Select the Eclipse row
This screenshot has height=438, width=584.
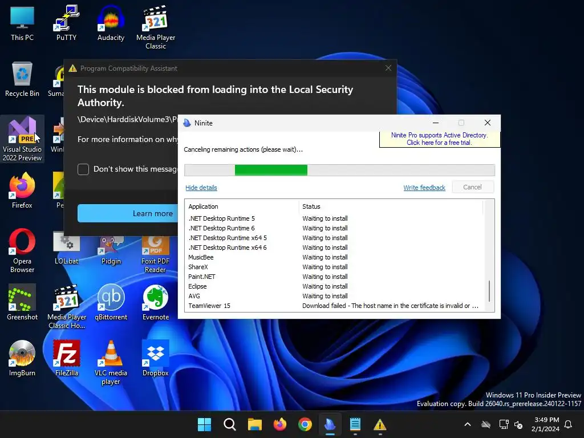(334, 286)
